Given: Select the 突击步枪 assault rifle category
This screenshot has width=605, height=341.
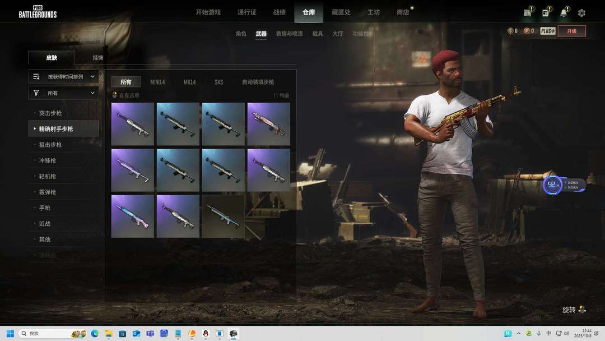Looking at the screenshot, I should pos(50,113).
